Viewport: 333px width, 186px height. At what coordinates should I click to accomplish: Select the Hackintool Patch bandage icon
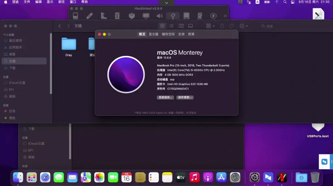point(89,16)
